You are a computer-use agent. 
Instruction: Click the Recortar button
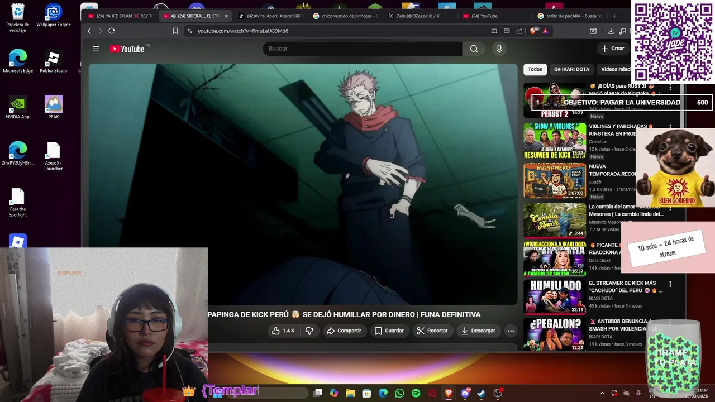(x=432, y=331)
